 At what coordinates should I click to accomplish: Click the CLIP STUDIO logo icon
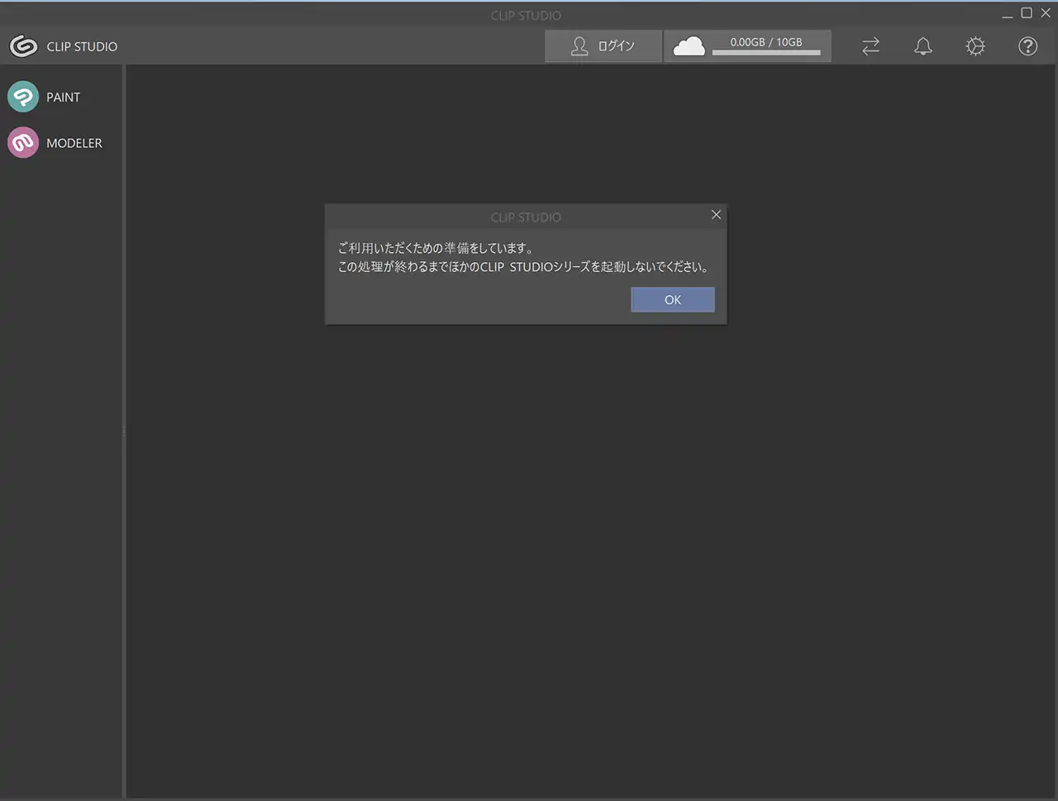(x=23, y=46)
